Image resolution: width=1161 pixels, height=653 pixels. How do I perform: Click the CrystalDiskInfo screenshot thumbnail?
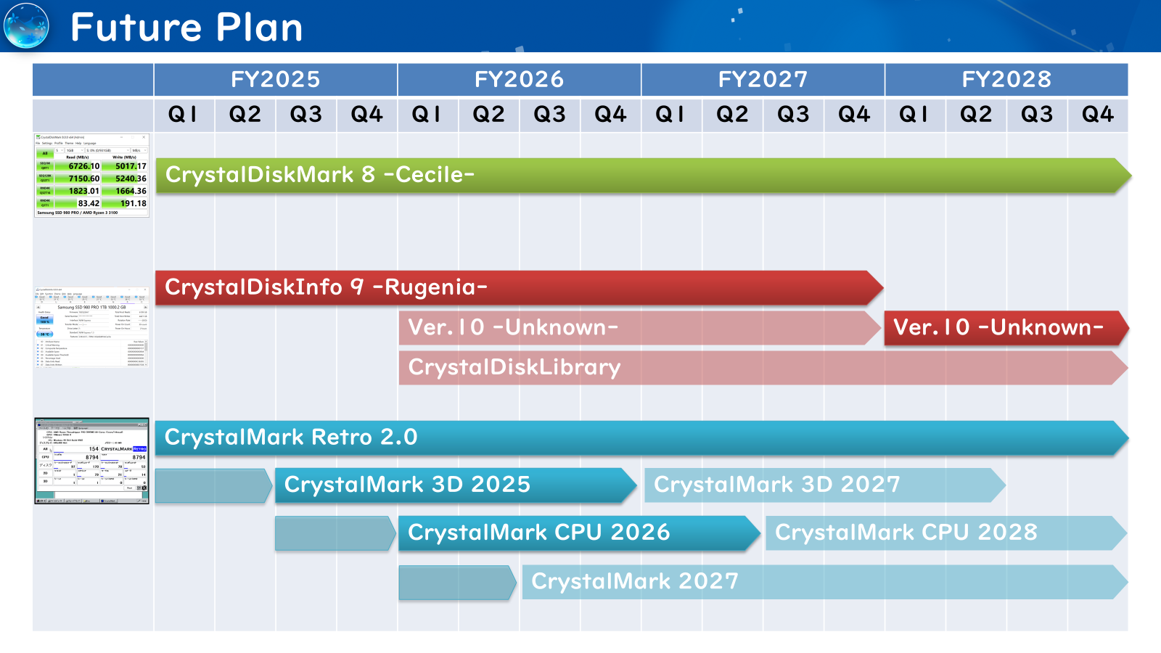91,327
